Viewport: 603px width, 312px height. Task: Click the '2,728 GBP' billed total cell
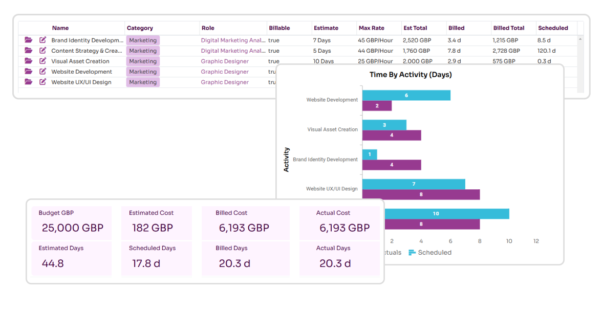tap(506, 51)
